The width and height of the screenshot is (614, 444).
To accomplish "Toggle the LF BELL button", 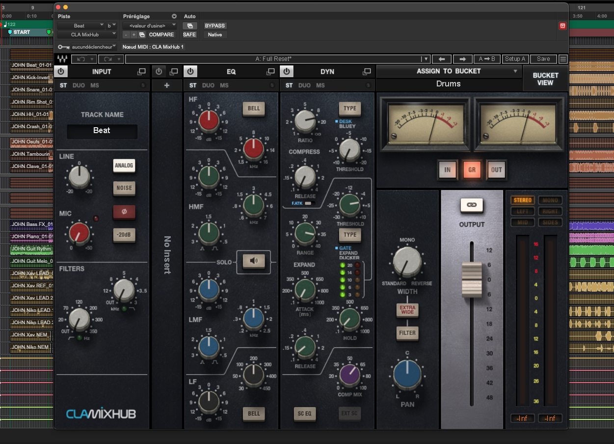I will pos(254,414).
